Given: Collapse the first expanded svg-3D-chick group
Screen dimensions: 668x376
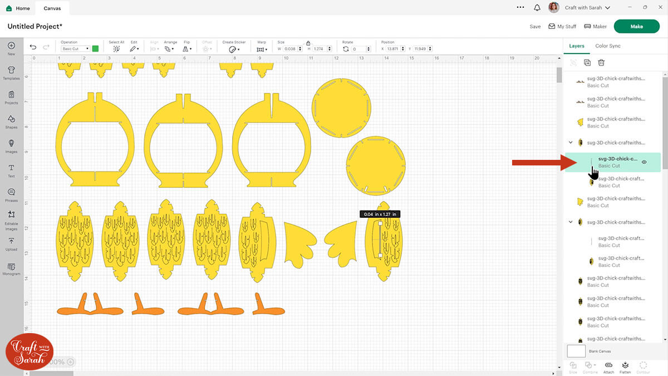Looking at the screenshot, I should (571, 143).
